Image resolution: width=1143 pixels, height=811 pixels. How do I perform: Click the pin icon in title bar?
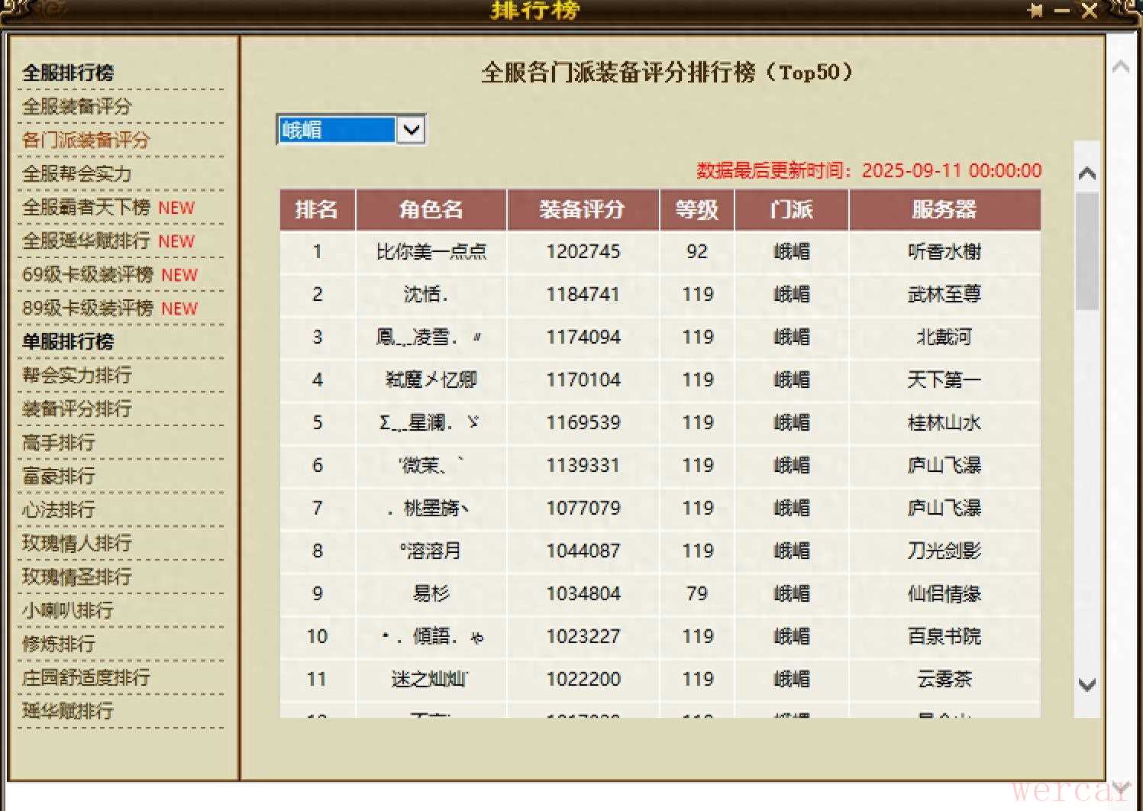click(x=1036, y=11)
